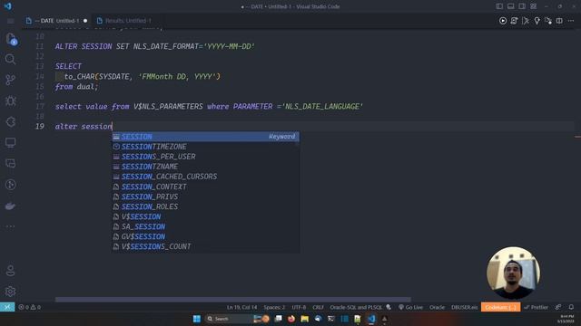This screenshot has height=326, width=581.
Task: Click Prettier in the status bar
Action: (537, 307)
